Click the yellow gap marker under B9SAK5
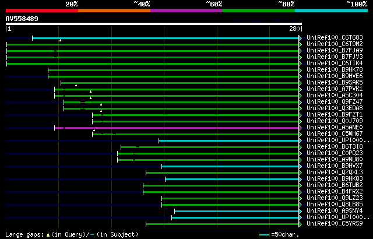This screenshot has height=239, width=373. [x=76, y=85]
